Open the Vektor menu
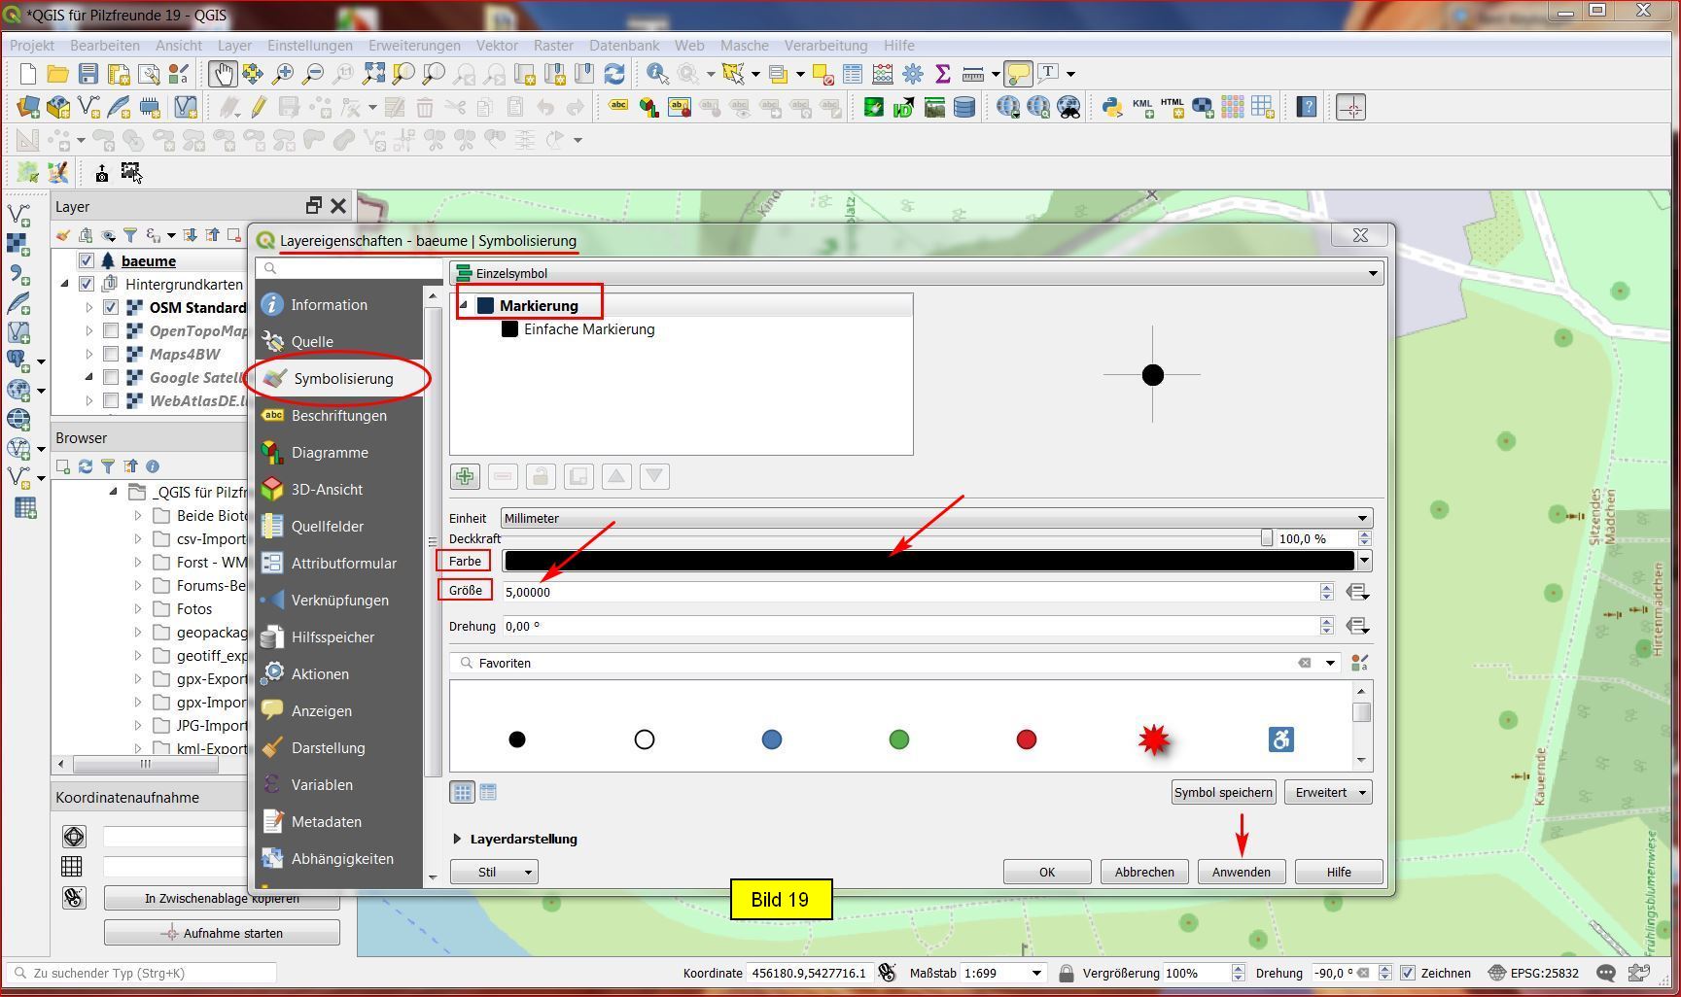Viewport: 1681px width, 997px height. click(x=496, y=45)
